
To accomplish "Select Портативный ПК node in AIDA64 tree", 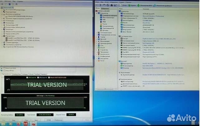I will click(107, 28).
